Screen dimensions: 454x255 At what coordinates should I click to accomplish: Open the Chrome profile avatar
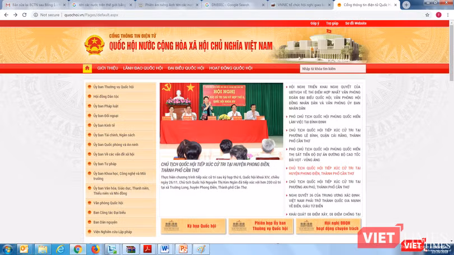pos(439,15)
